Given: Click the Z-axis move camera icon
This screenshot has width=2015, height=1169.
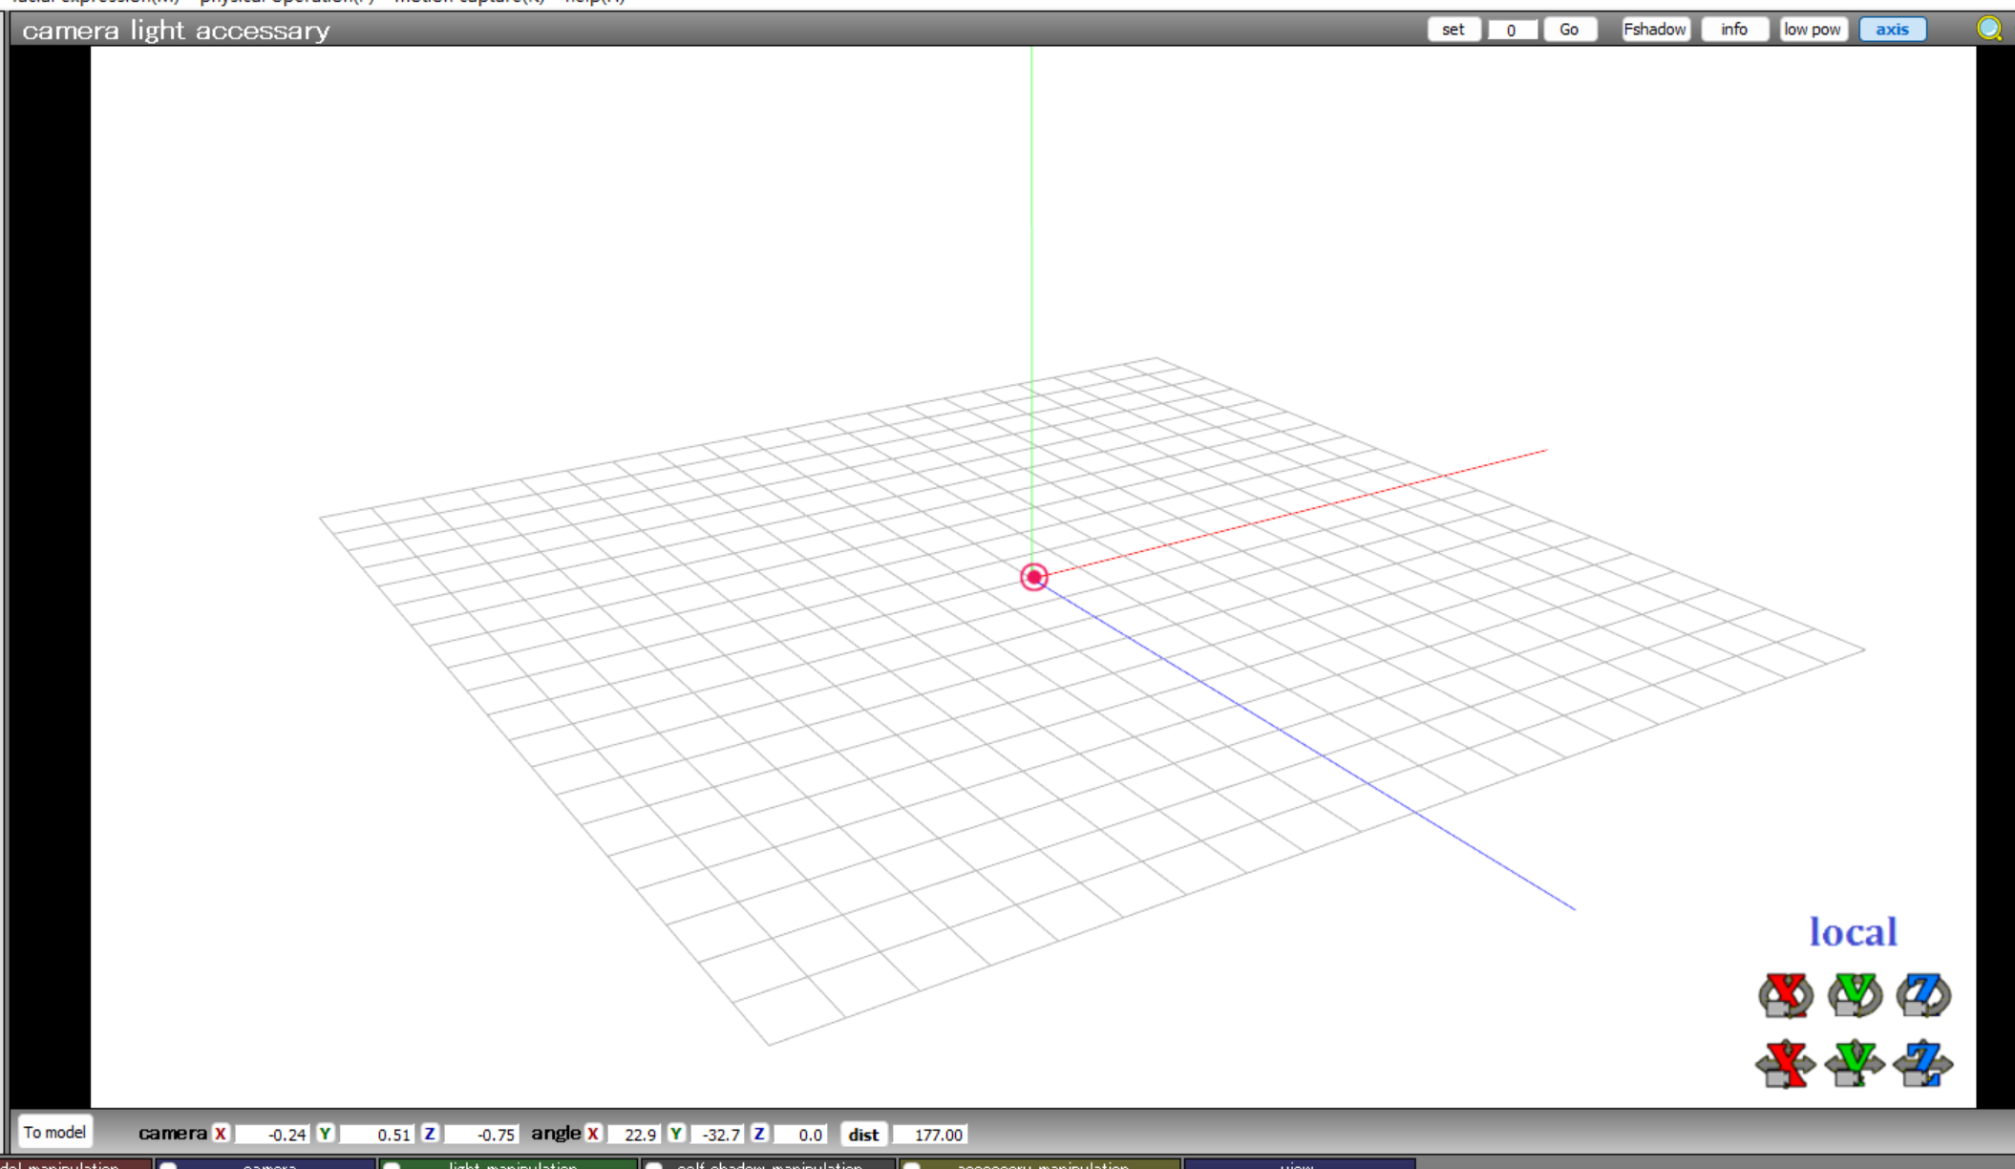Looking at the screenshot, I should [1923, 1064].
